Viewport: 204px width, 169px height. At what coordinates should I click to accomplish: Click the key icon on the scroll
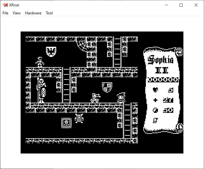point(155,120)
